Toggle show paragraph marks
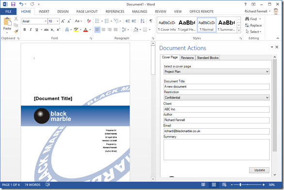Image resolution: width=284 pixels, height=190 pixels. tap(150, 21)
